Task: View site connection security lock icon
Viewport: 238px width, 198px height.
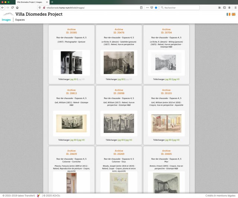Action: (44, 7)
